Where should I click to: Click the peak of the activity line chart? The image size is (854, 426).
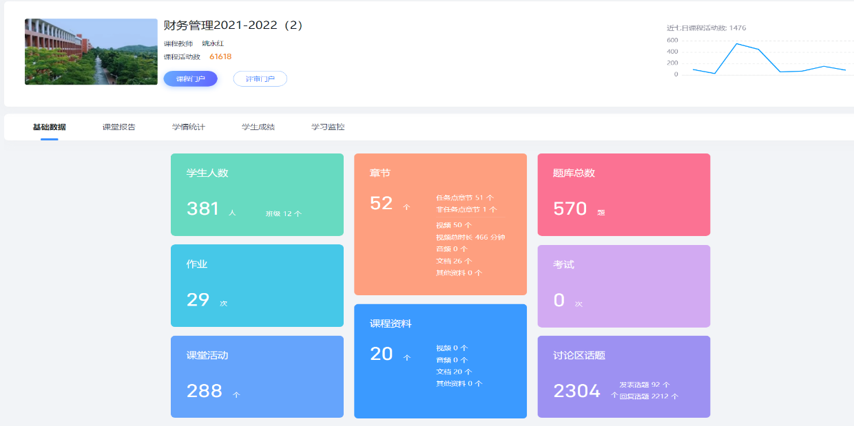736,44
